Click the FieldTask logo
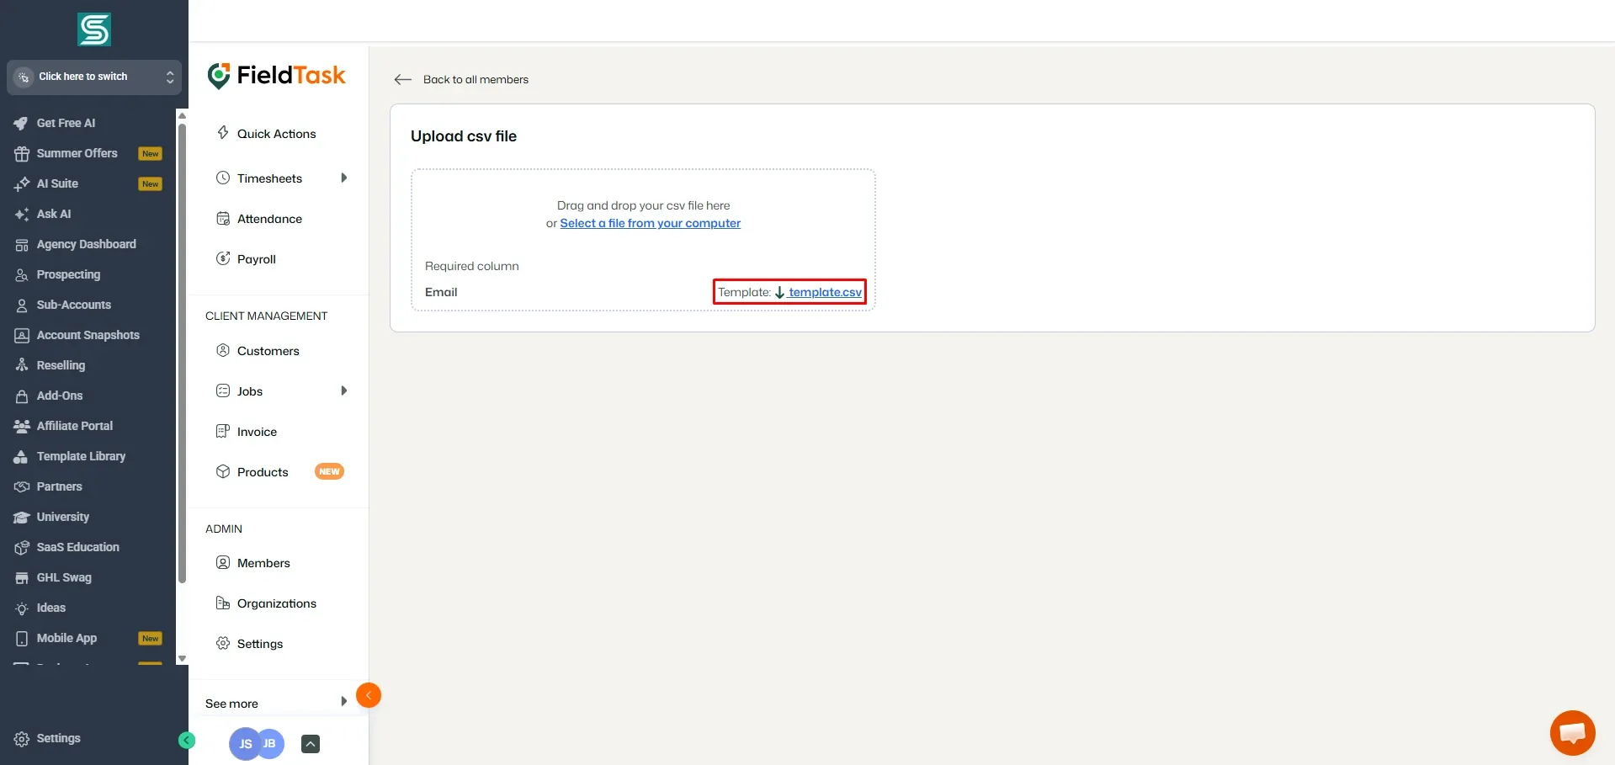Screen dimensions: 1615x765 (277, 76)
